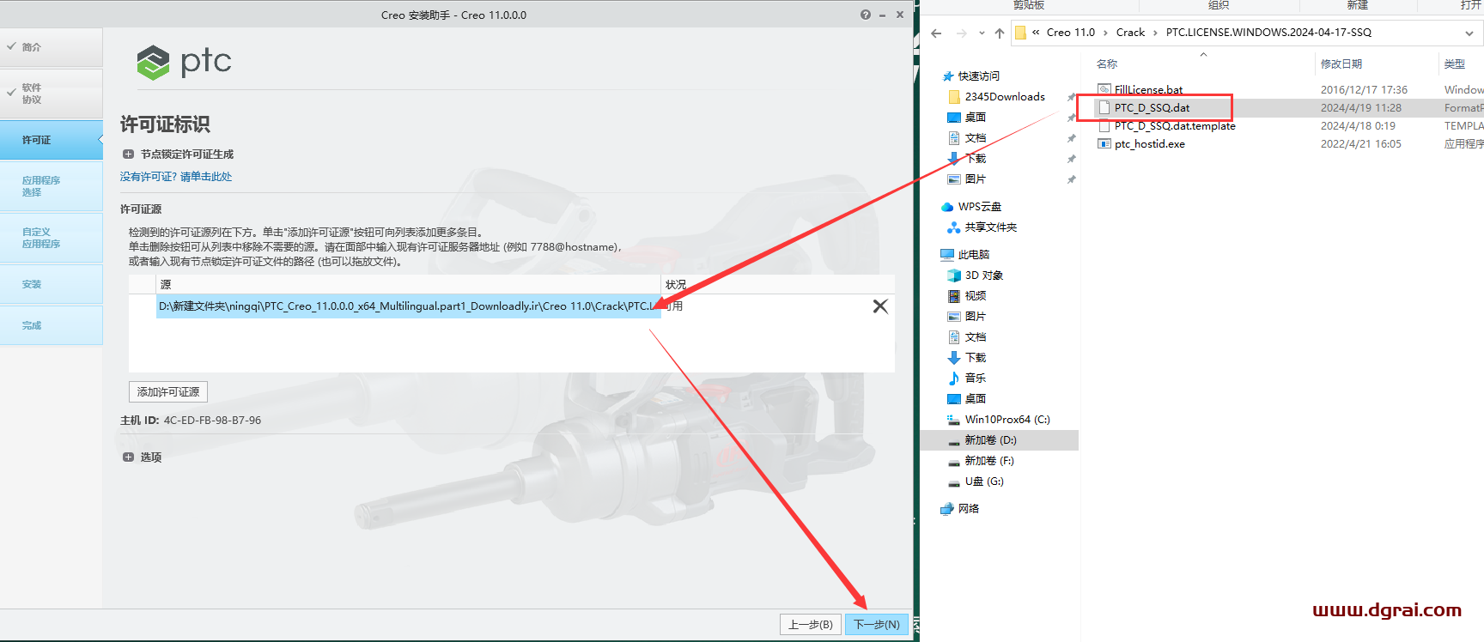Select the PTC_D_SSQ.dat file
Image resolution: width=1484 pixels, height=642 pixels.
(x=1152, y=108)
